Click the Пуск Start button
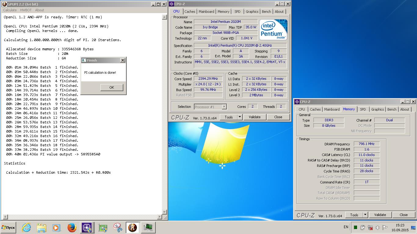The width and height of the screenshot is (417, 234). point(8,228)
